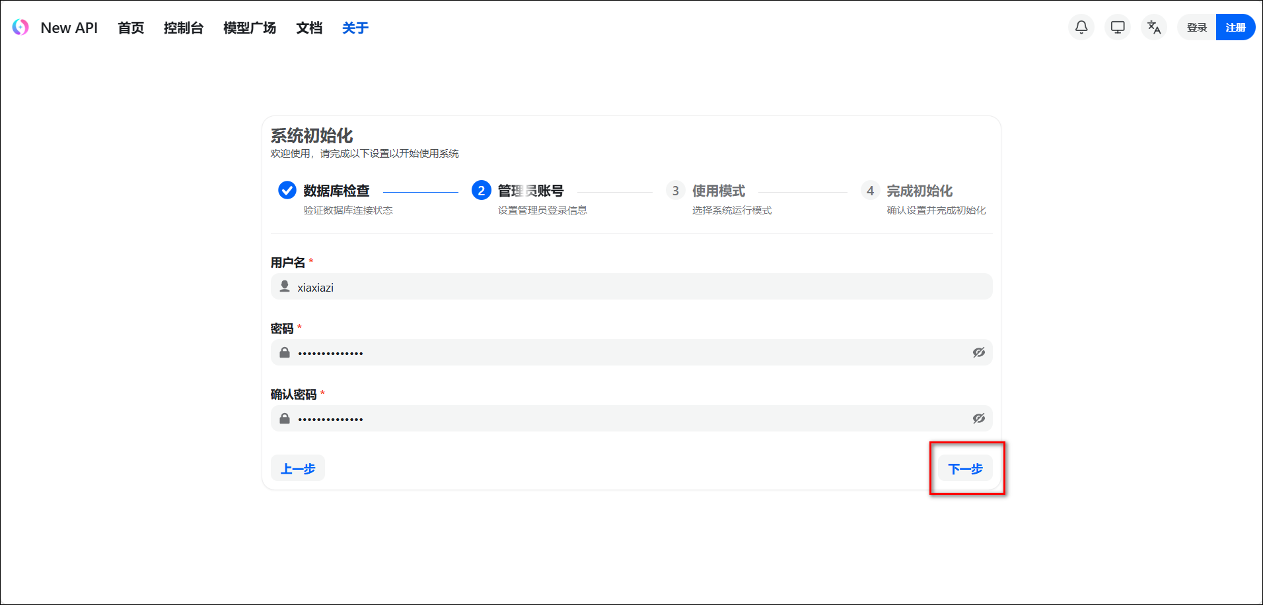The width and height of the screenshot is (1263, 605).
Task: Click the lock icon in confirm password field
Action: coord(285,418)
